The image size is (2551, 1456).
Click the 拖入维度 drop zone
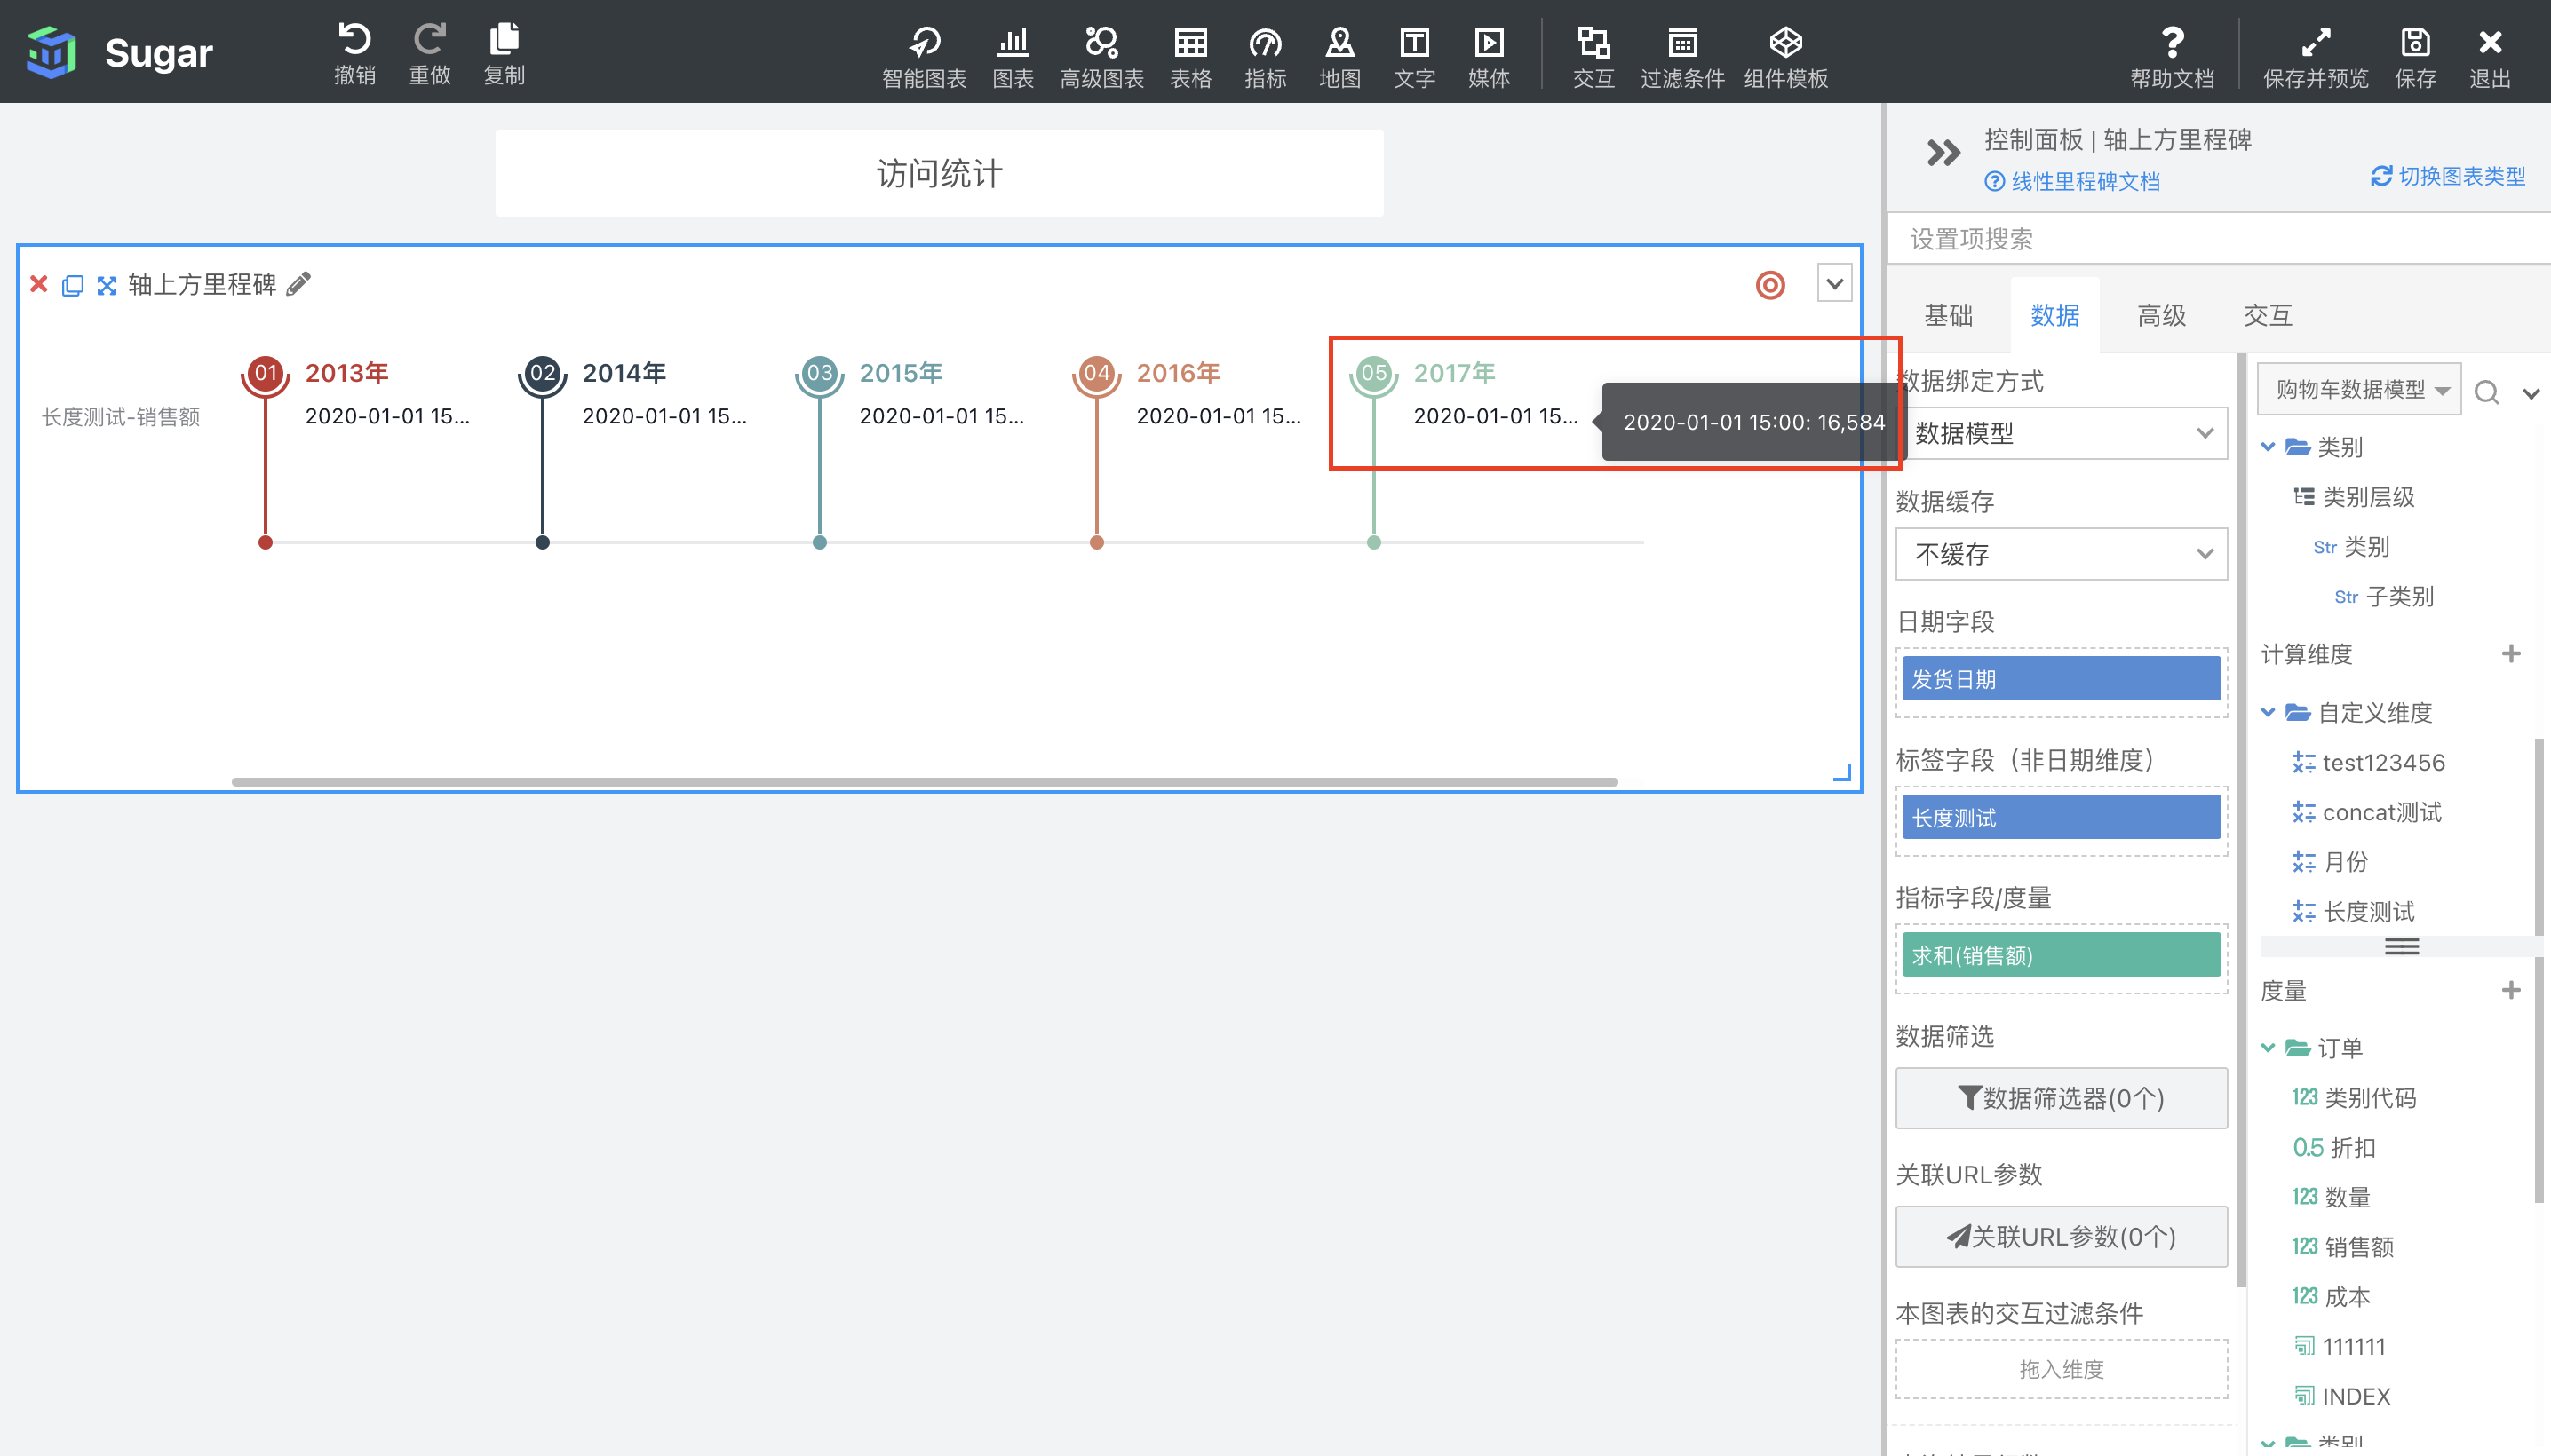pyautogui.click(x=2061, y=1369)
